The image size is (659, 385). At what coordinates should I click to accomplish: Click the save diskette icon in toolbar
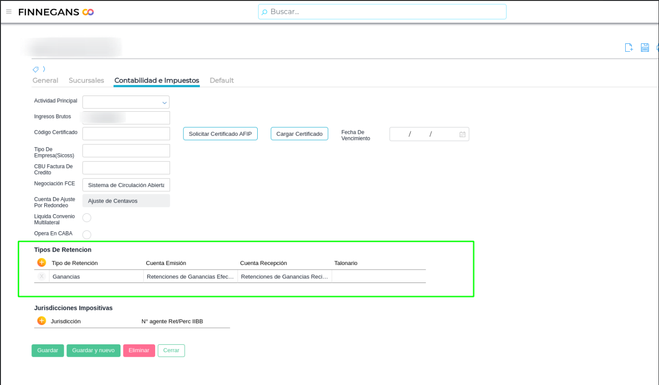[x=645, y=48]
